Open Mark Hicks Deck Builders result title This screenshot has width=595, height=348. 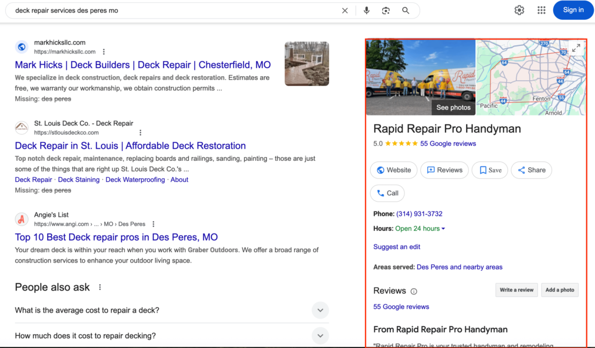click(x=143, y=65)
